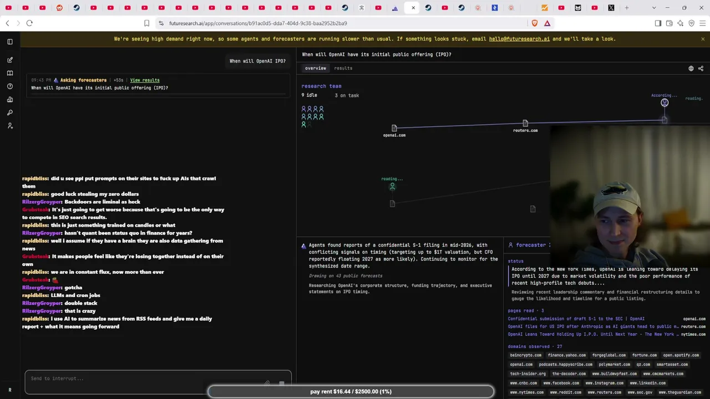This screenshot has width=710, height=399.
Task: Expand the tab search dropdown arrow
Action: pos(654,8)
